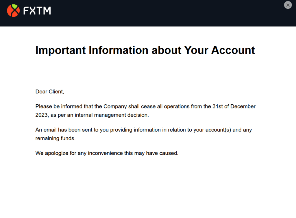Image resolution: width=296 pixels, height=218 pixels.
Task: Click the word "inconvenience" in the last sentence
Action: pos(104,153)
